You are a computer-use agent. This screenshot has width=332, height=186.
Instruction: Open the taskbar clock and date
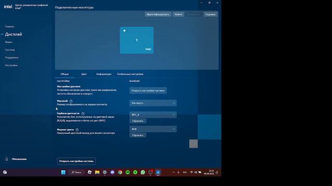(x=209, y=172)
